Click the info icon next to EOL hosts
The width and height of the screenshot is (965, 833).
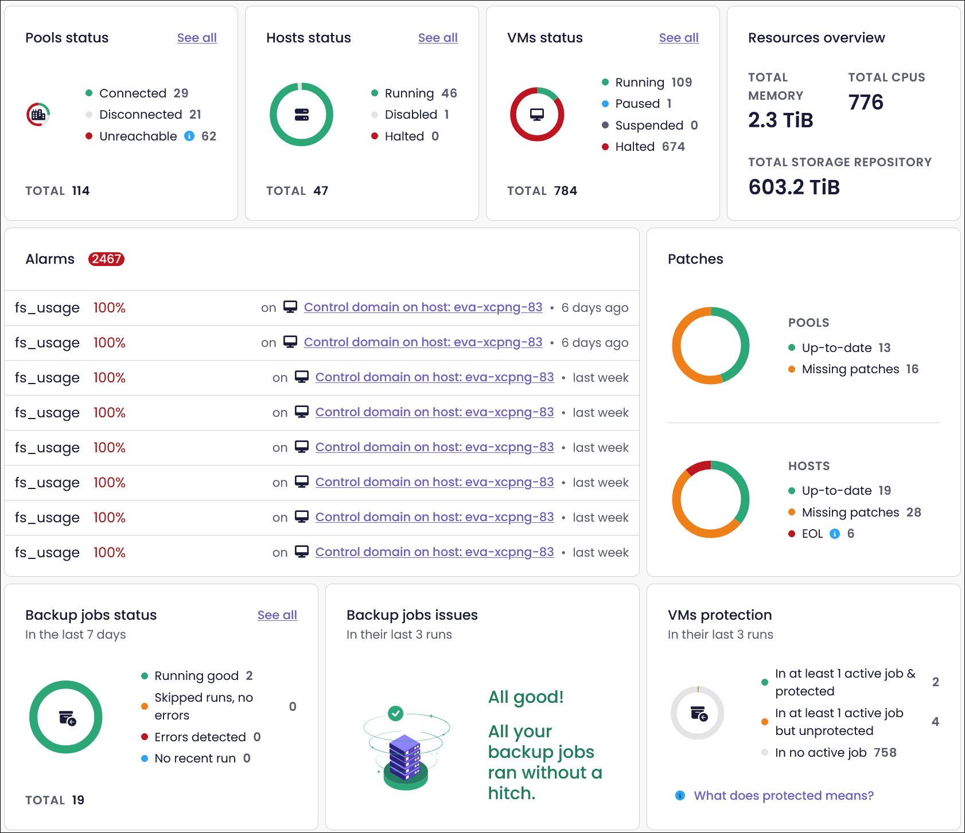(835, 534)
